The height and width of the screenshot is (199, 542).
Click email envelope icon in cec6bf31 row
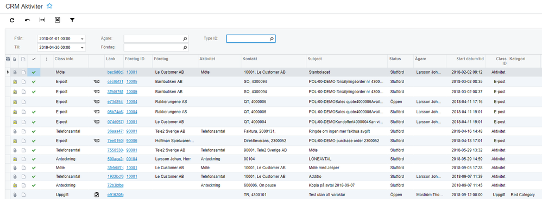click(97, 82)
